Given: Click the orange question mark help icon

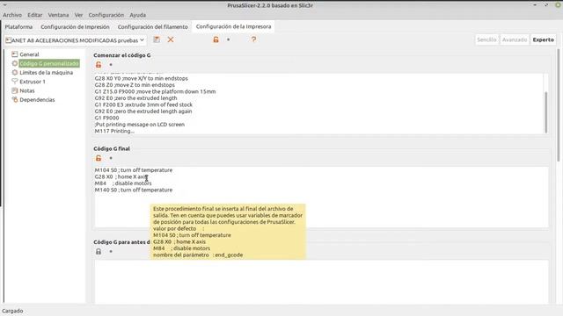Looking at the screenshot, I should pos(254,39).
